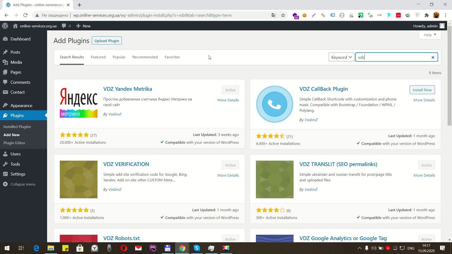Open More Details for VDZ VERIFICATION
Image resolution: width=452 pixels, height=254 pixels.
pos(228,175)
